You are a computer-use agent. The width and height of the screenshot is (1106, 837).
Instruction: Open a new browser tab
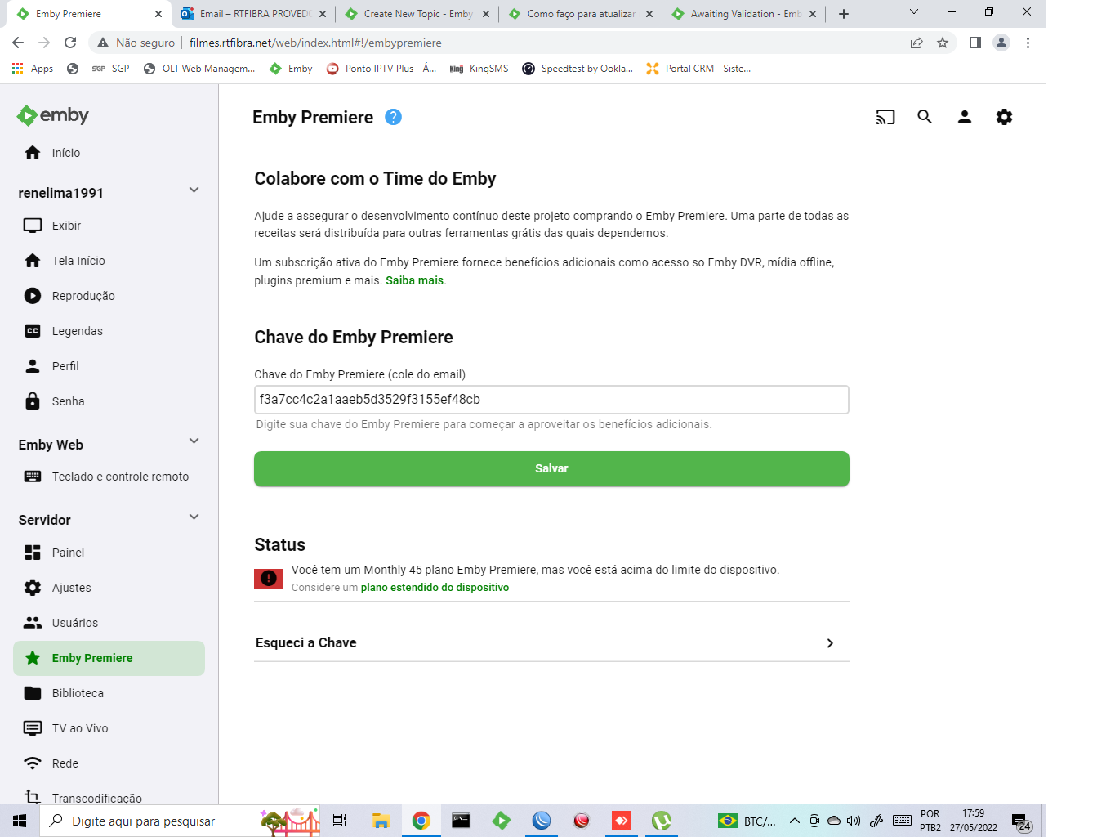tap(844, 14)
